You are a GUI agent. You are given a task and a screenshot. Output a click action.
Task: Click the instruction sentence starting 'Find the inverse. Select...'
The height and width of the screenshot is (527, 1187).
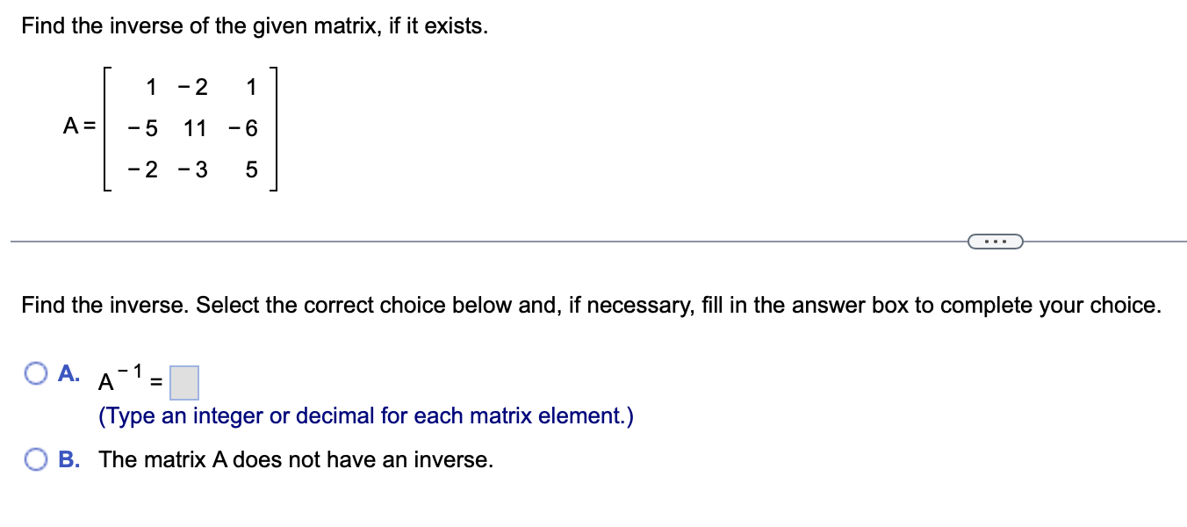590,305
